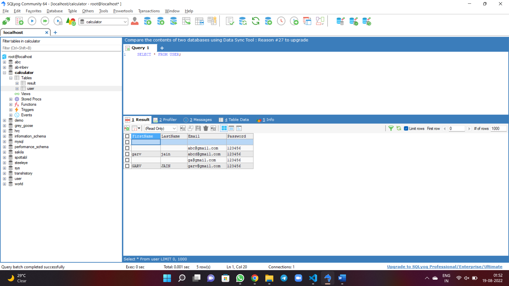Check the row checkbox for garv jain

pos(127,154)
